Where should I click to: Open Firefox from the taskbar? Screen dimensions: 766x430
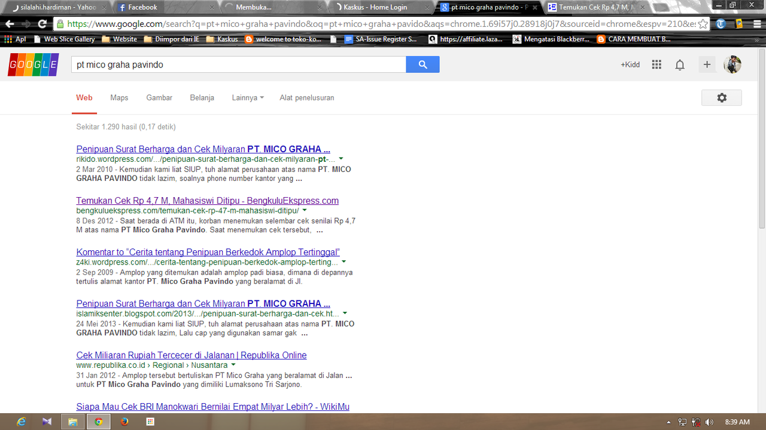pos(124,422)
